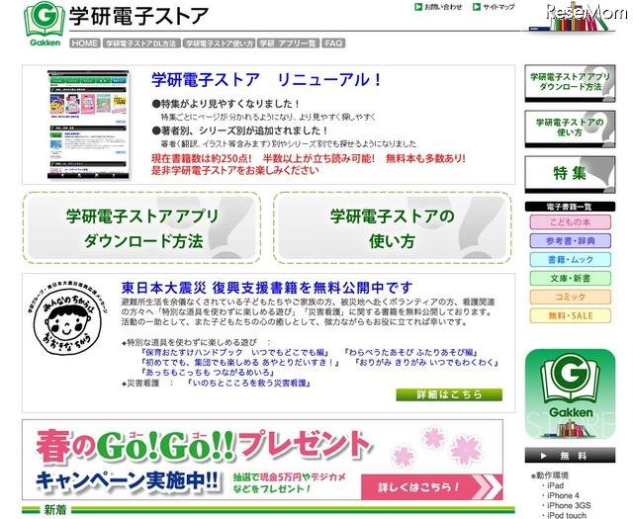
Task: Open the FAQ nav tab
Action: click(333, 43)
